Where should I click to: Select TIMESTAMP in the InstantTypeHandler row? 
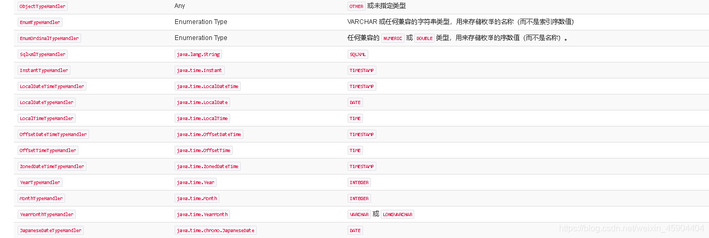pos(361,70)
